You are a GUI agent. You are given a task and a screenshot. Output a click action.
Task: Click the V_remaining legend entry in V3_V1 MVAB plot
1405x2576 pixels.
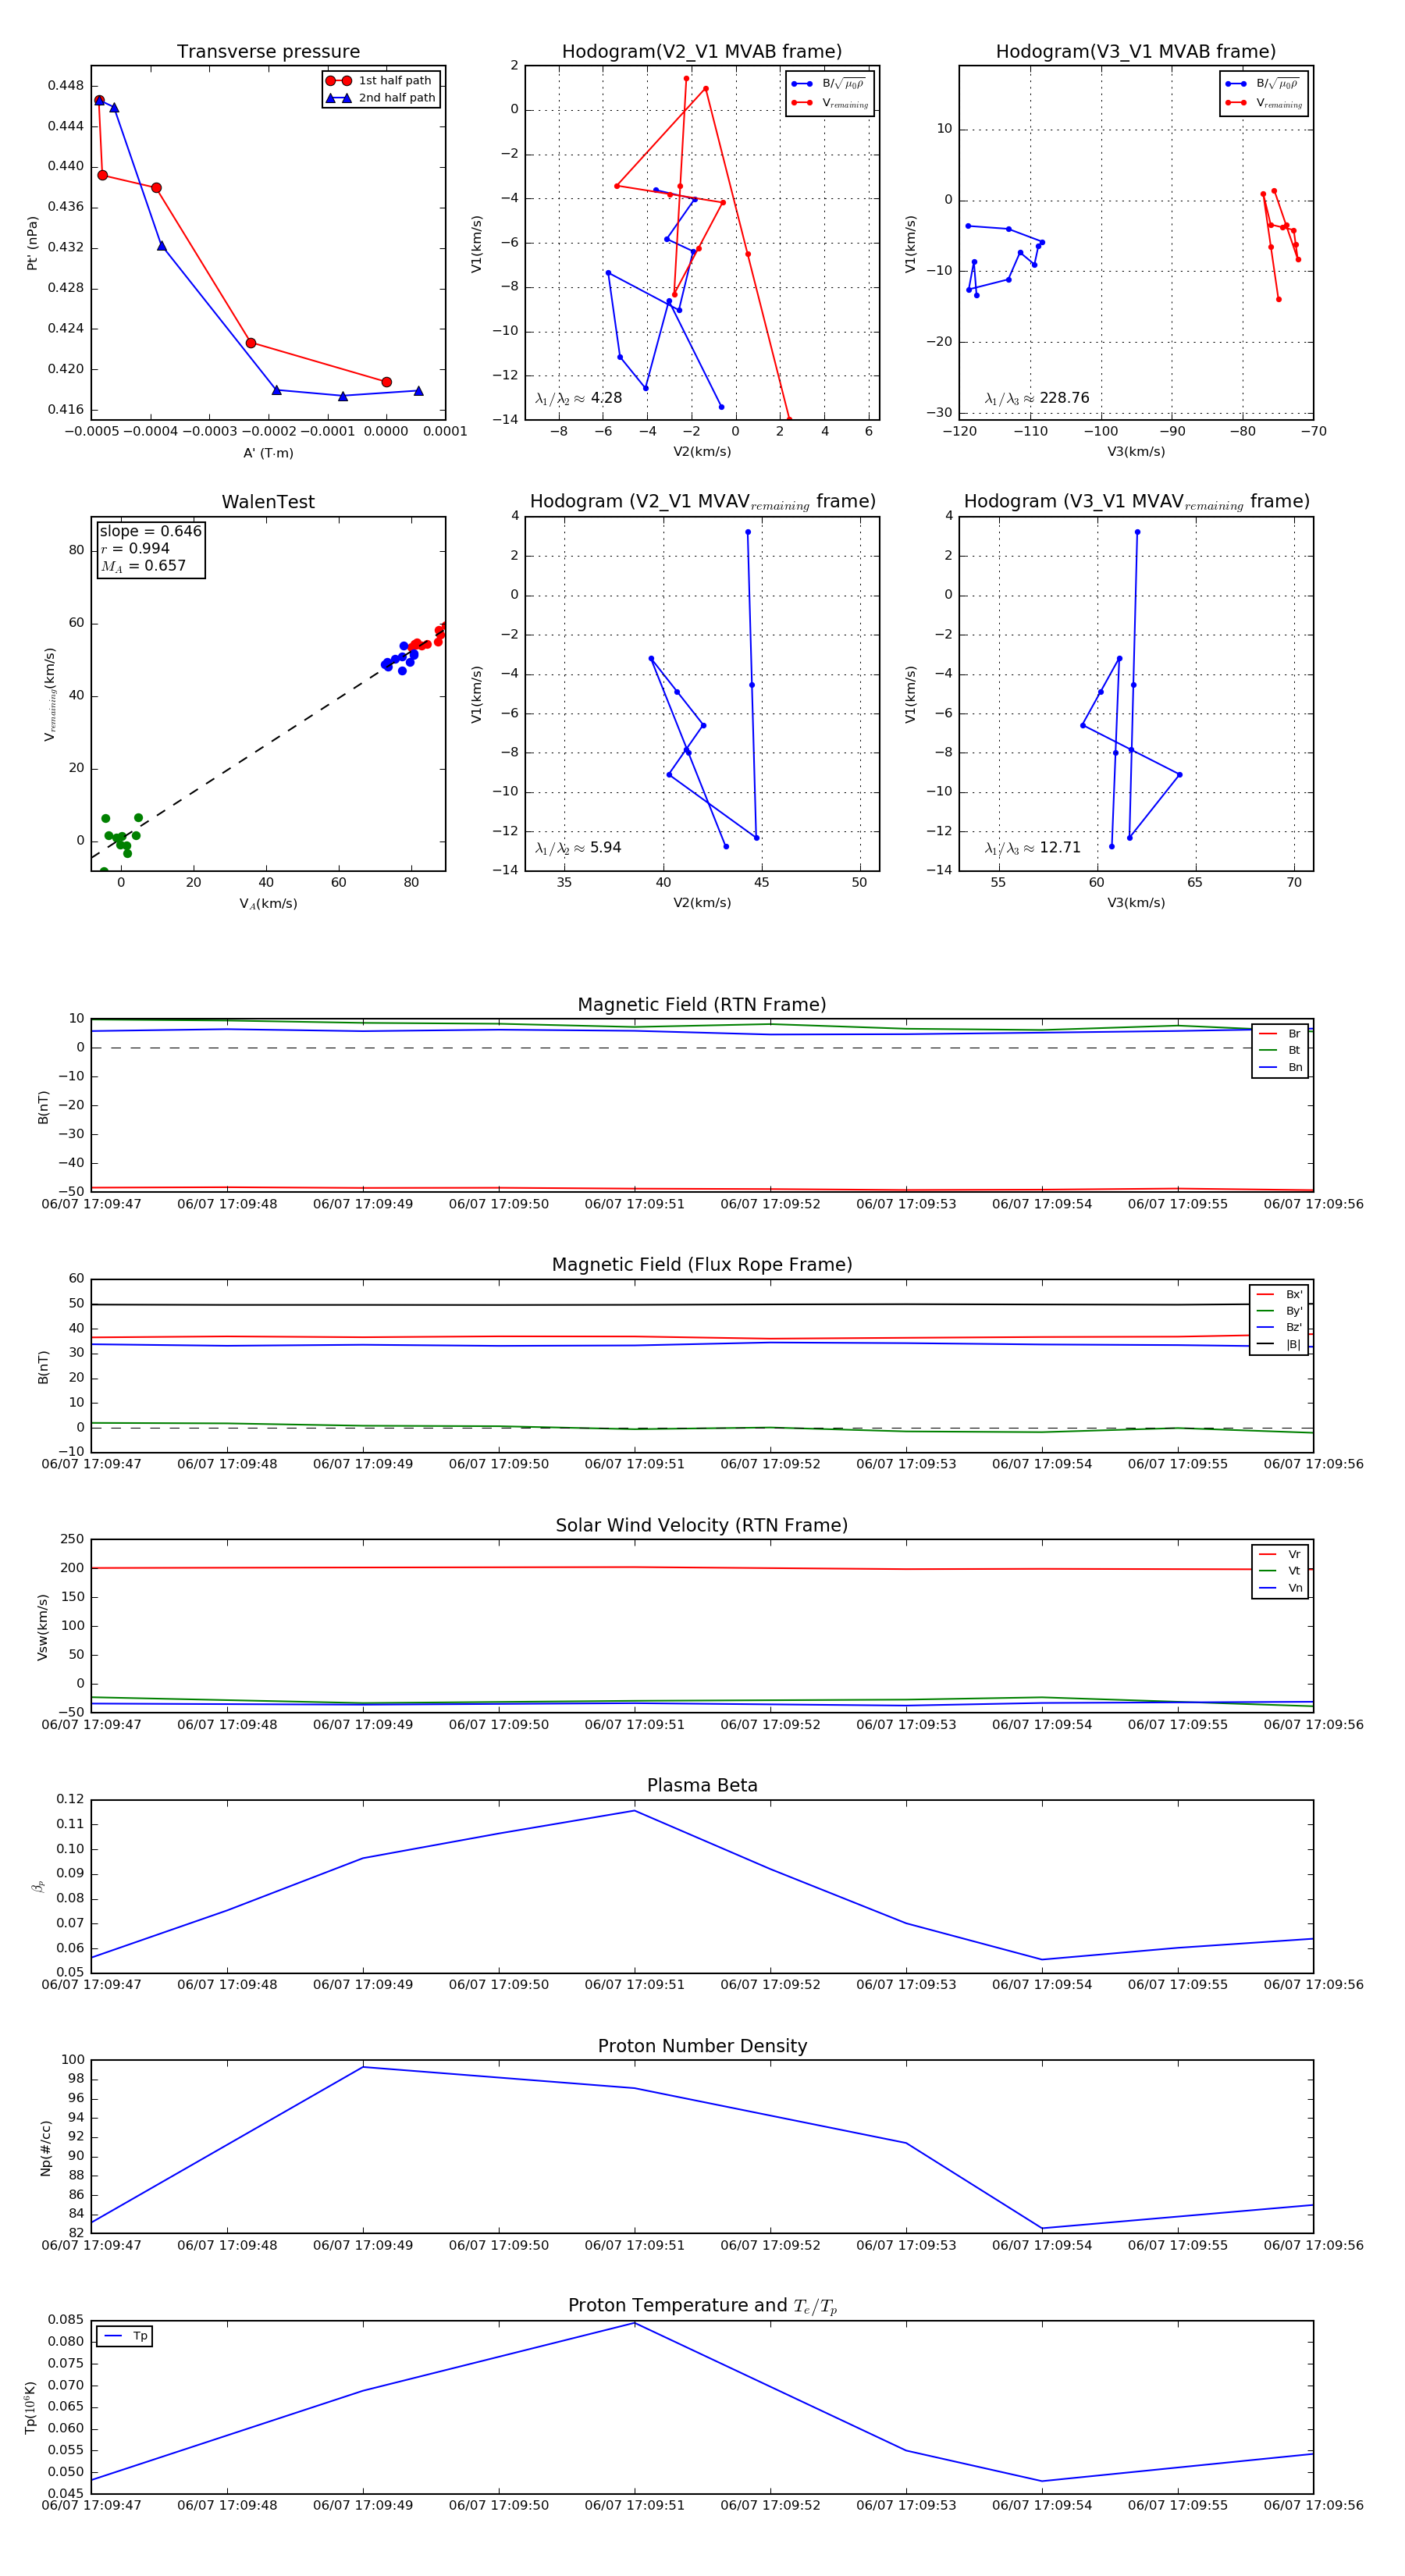coord(1264,103)
